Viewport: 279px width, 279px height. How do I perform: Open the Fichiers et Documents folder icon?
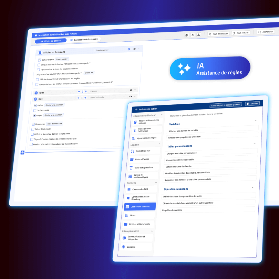pos(126,224)
